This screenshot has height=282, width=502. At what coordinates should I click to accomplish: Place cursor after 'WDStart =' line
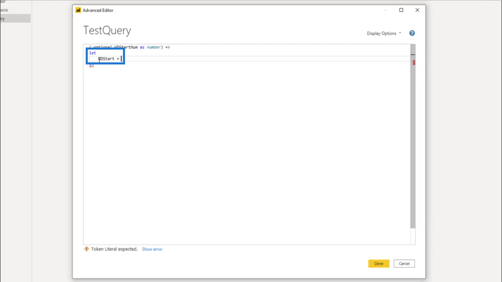[121, 59]
